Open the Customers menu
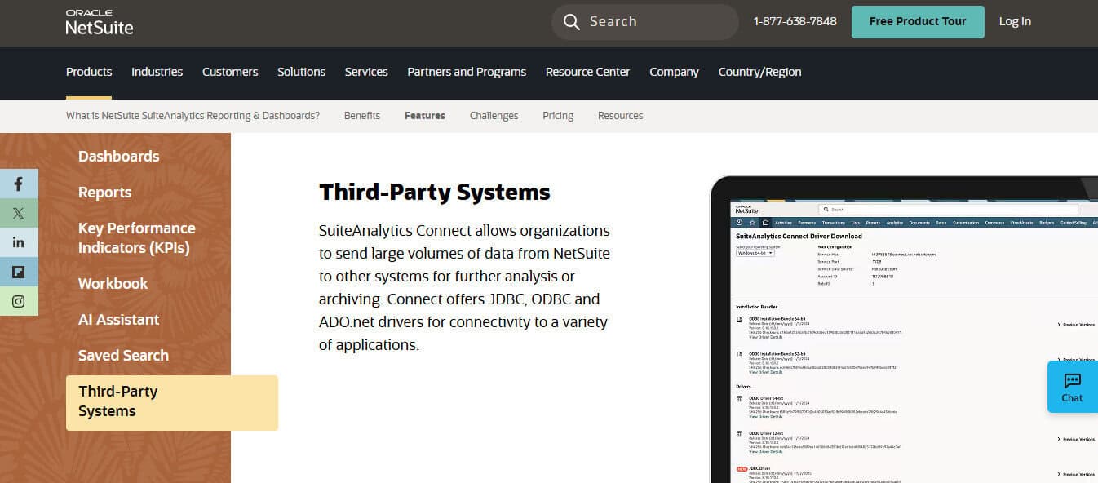This screenshot has height=483, width=1098. [230, 72]
